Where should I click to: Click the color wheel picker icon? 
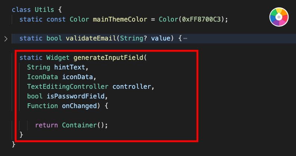tap(279, 17)
